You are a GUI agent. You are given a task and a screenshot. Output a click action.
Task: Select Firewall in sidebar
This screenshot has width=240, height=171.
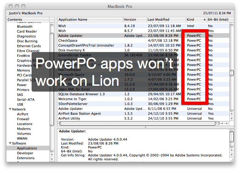pos(23,119)
